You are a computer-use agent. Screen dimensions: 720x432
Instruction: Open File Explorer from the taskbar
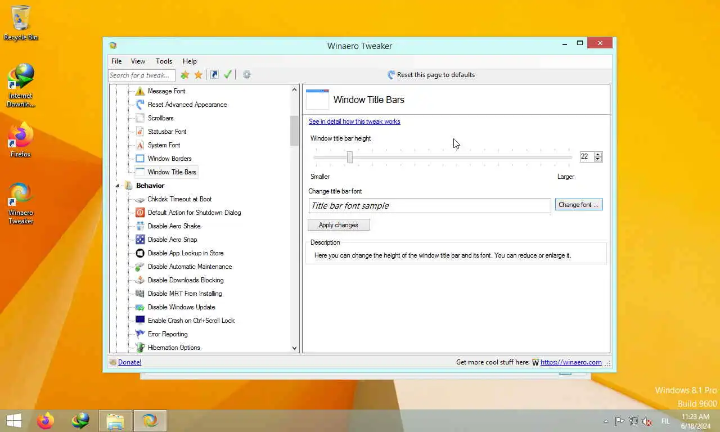[x=115, y=421]
